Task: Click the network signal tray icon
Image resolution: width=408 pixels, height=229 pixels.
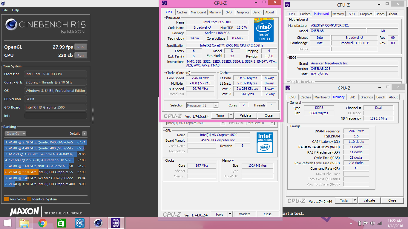Action: [380, 223]
